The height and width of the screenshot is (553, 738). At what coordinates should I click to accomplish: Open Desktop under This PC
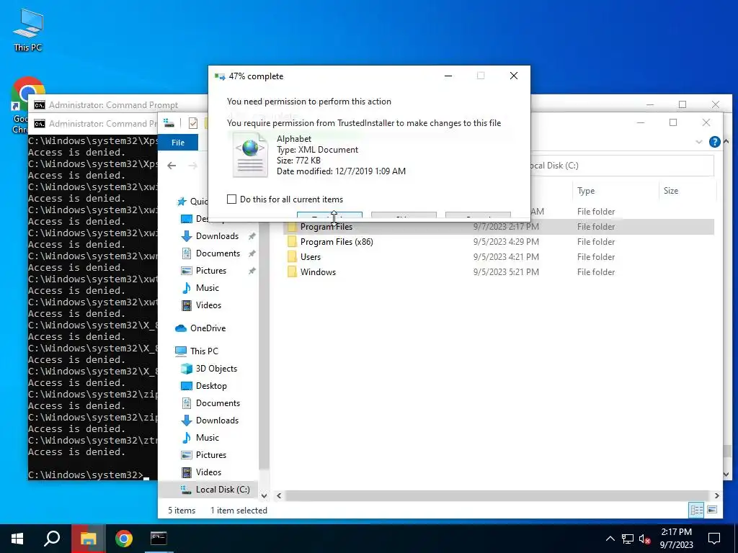coord(211,386)
